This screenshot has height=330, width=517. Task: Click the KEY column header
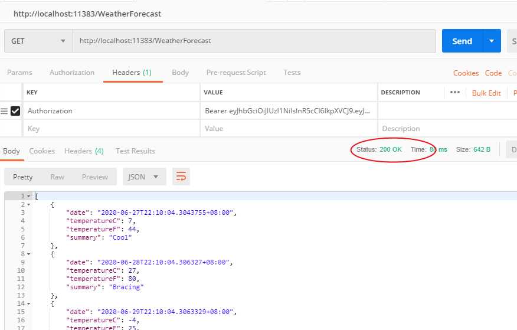click(x=32, y=92)
